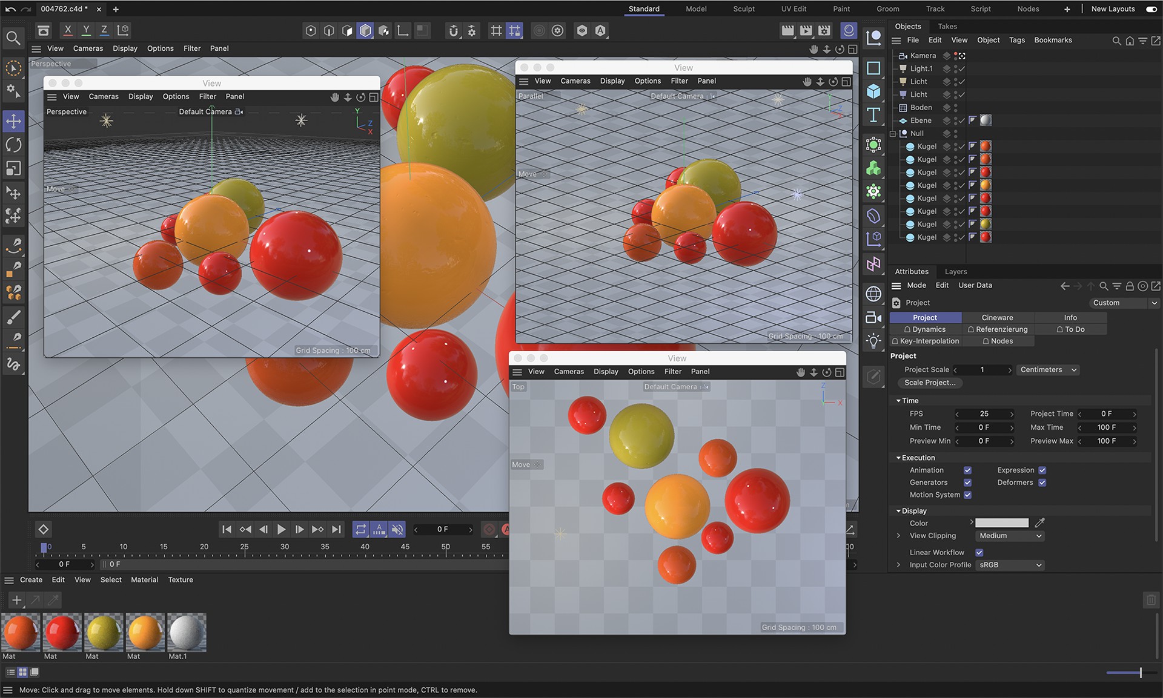Add a Camera object
1163x698 pixels.
873,317
